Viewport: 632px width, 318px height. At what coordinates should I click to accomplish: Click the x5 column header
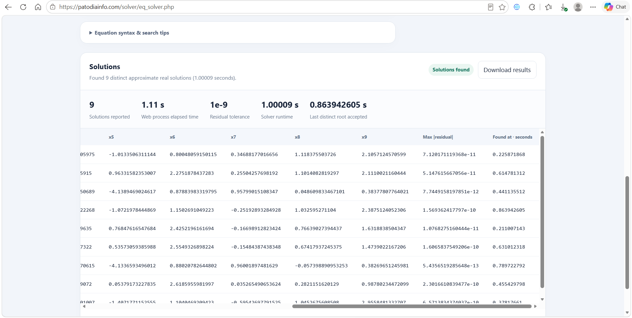(x=111, y=137)
